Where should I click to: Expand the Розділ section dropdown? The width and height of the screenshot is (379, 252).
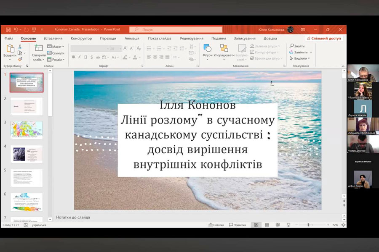tap(56, 59)
